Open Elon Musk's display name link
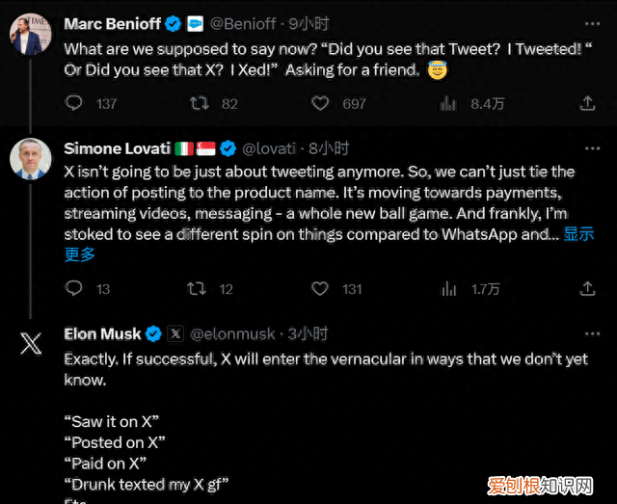The width and height of the screenshot is (617, 504). (102, 333)
